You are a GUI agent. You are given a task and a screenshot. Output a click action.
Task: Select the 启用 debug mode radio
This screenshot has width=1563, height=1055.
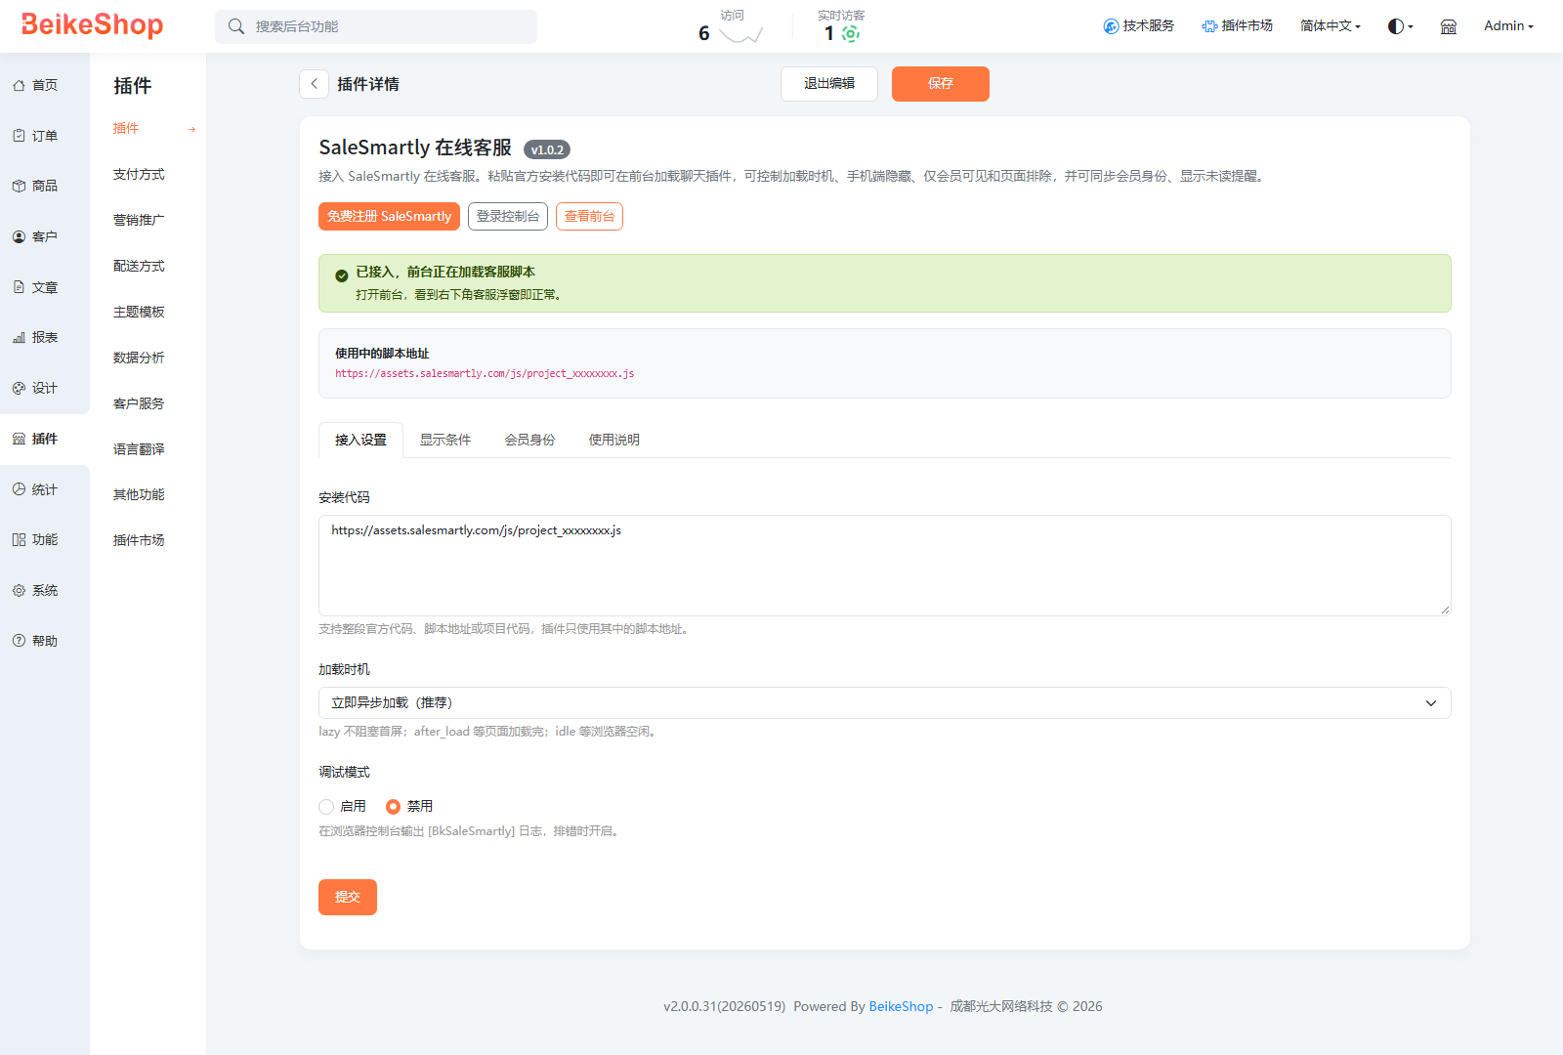pyautogui.click(x=326, y=807)
